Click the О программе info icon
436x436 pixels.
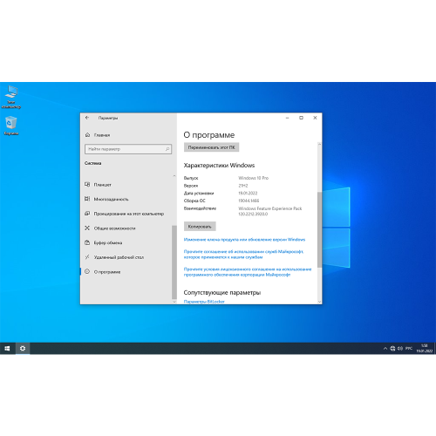[x=87, y=271]
